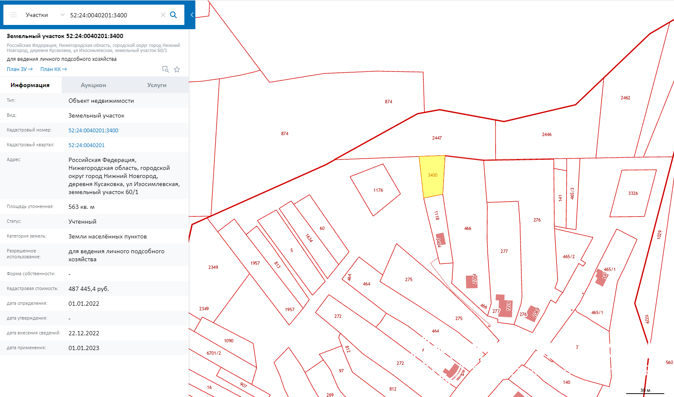674x397 pixels.
Task: Open the hamburger menu in search bar
Action: click(14, 15)
